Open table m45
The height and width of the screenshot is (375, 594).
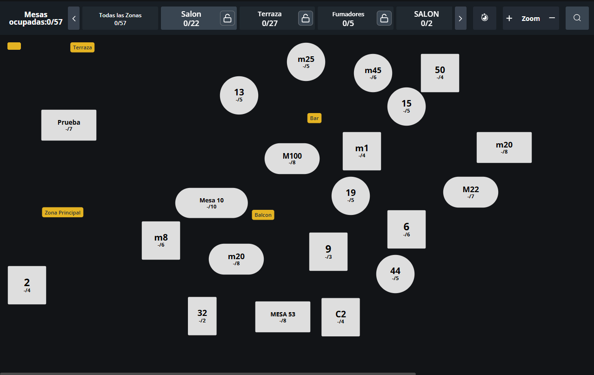[373, 73]
